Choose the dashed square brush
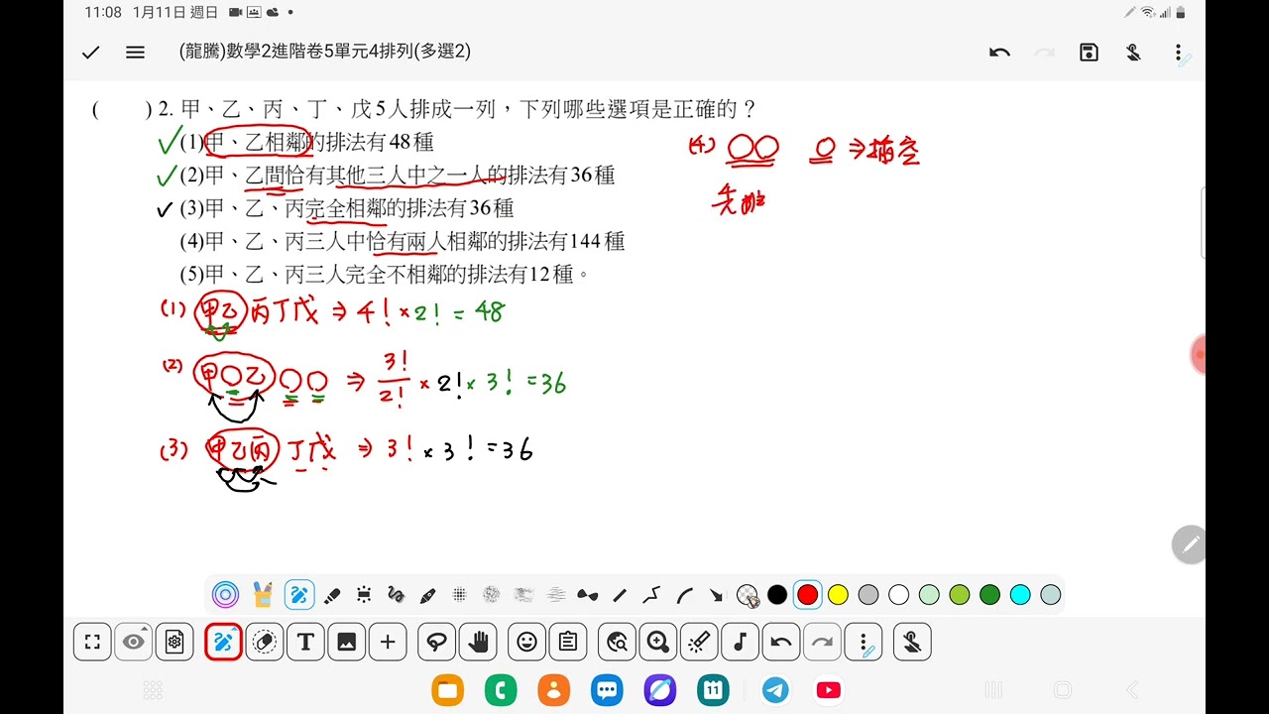1269x714 pixels. (x=364, y=595)
